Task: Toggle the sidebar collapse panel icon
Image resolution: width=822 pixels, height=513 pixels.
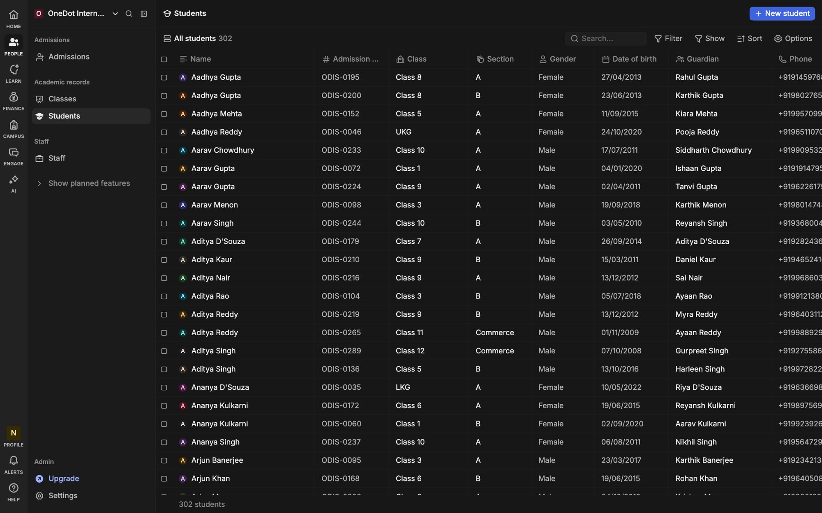Action: click(x=144, y=14)
